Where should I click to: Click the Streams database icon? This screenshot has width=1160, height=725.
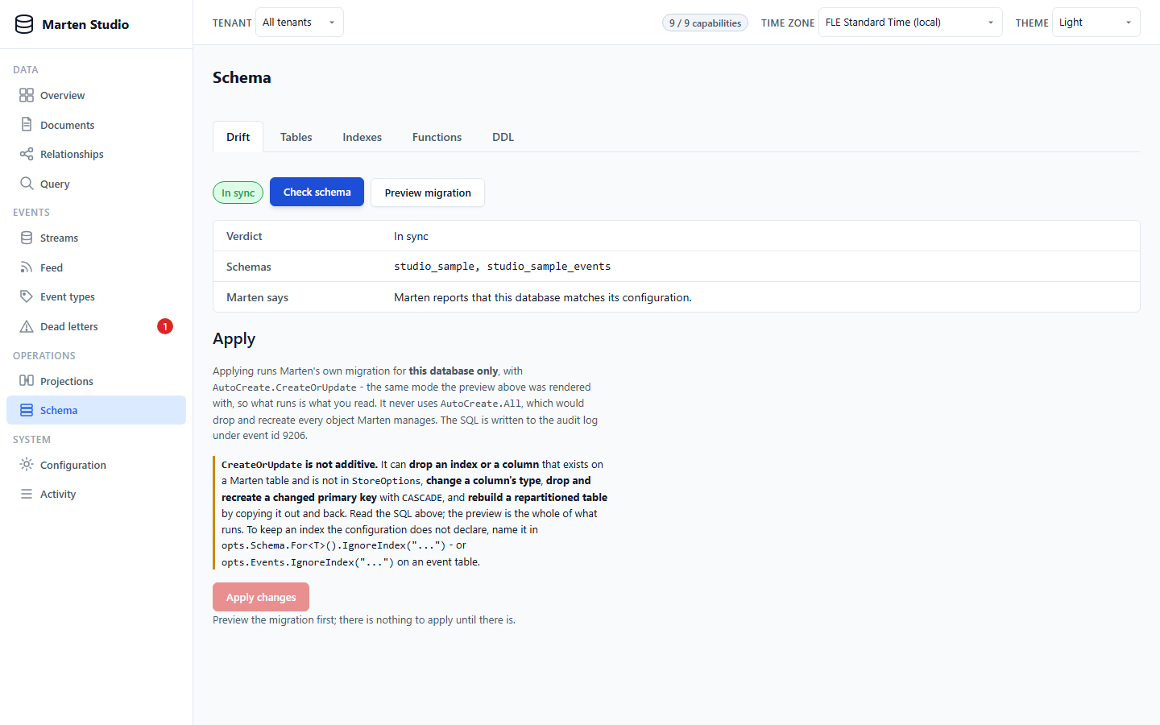pos(27,238)
